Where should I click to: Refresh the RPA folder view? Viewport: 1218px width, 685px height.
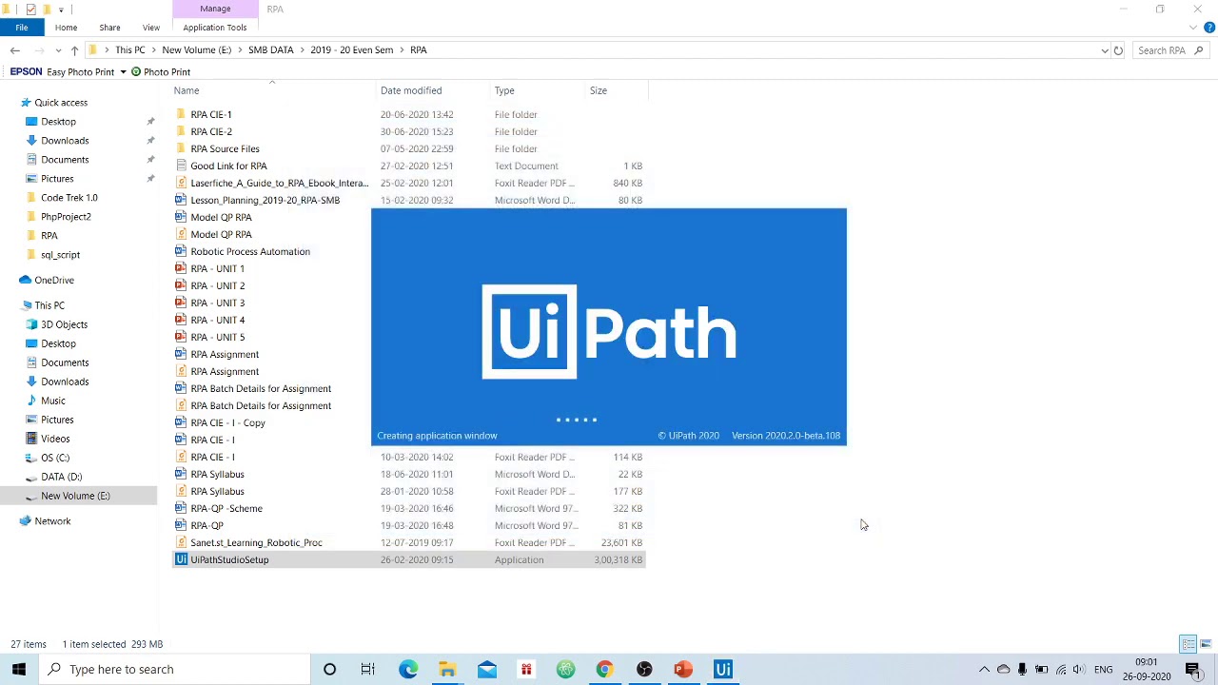coord(1118,50)
